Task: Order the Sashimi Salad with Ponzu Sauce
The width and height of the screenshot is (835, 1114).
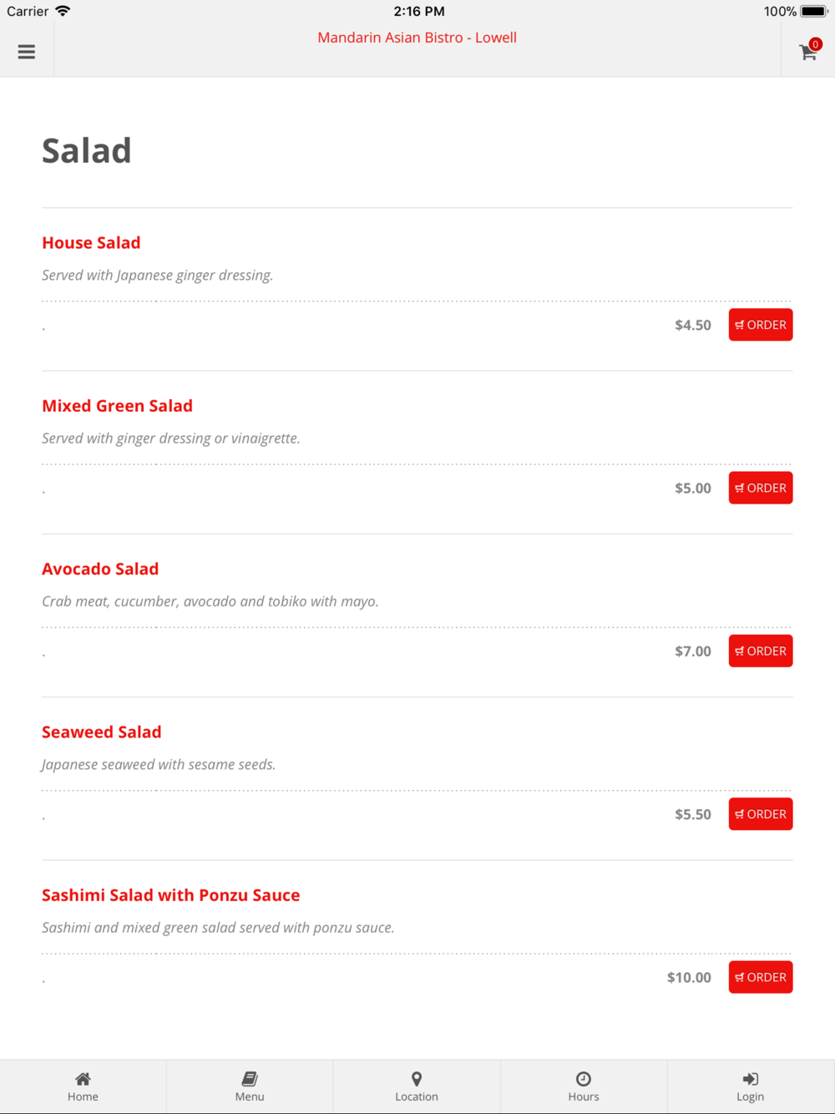Action: click(x=760, y=977)
